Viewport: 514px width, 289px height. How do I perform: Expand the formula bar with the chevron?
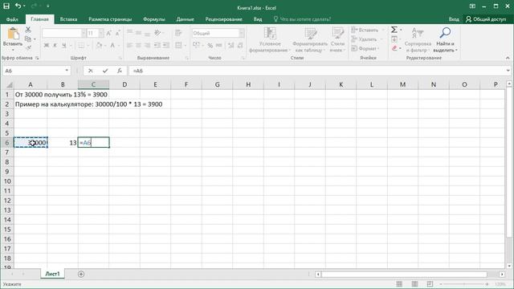(x=508, y=71)
